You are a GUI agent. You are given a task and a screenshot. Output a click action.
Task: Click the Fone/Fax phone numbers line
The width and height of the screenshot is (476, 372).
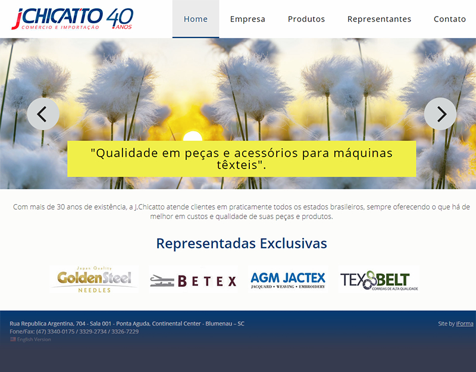(74, 332)
